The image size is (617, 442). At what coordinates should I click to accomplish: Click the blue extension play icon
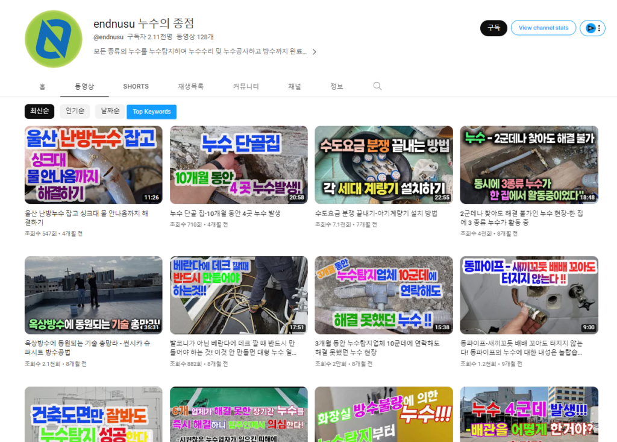tap(590, 28)
